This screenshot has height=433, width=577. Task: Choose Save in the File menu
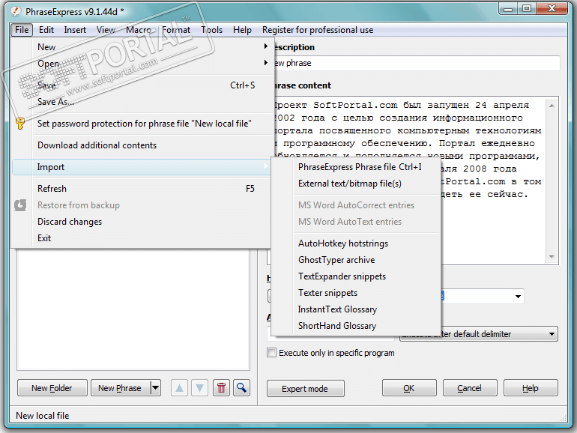click(x=143, y=85)
